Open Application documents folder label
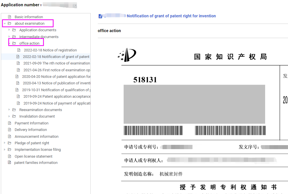The width and height of the screenshot is (288, 194). pos(38,30)
